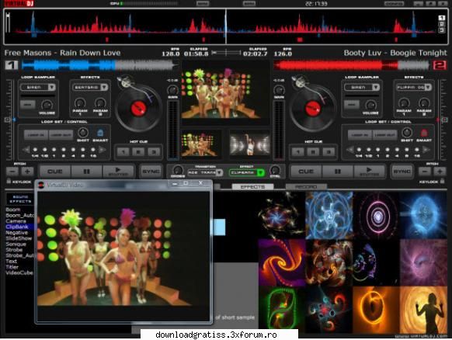Toggle deck 2 red Smart loop lock

click(x=424, y=133)
